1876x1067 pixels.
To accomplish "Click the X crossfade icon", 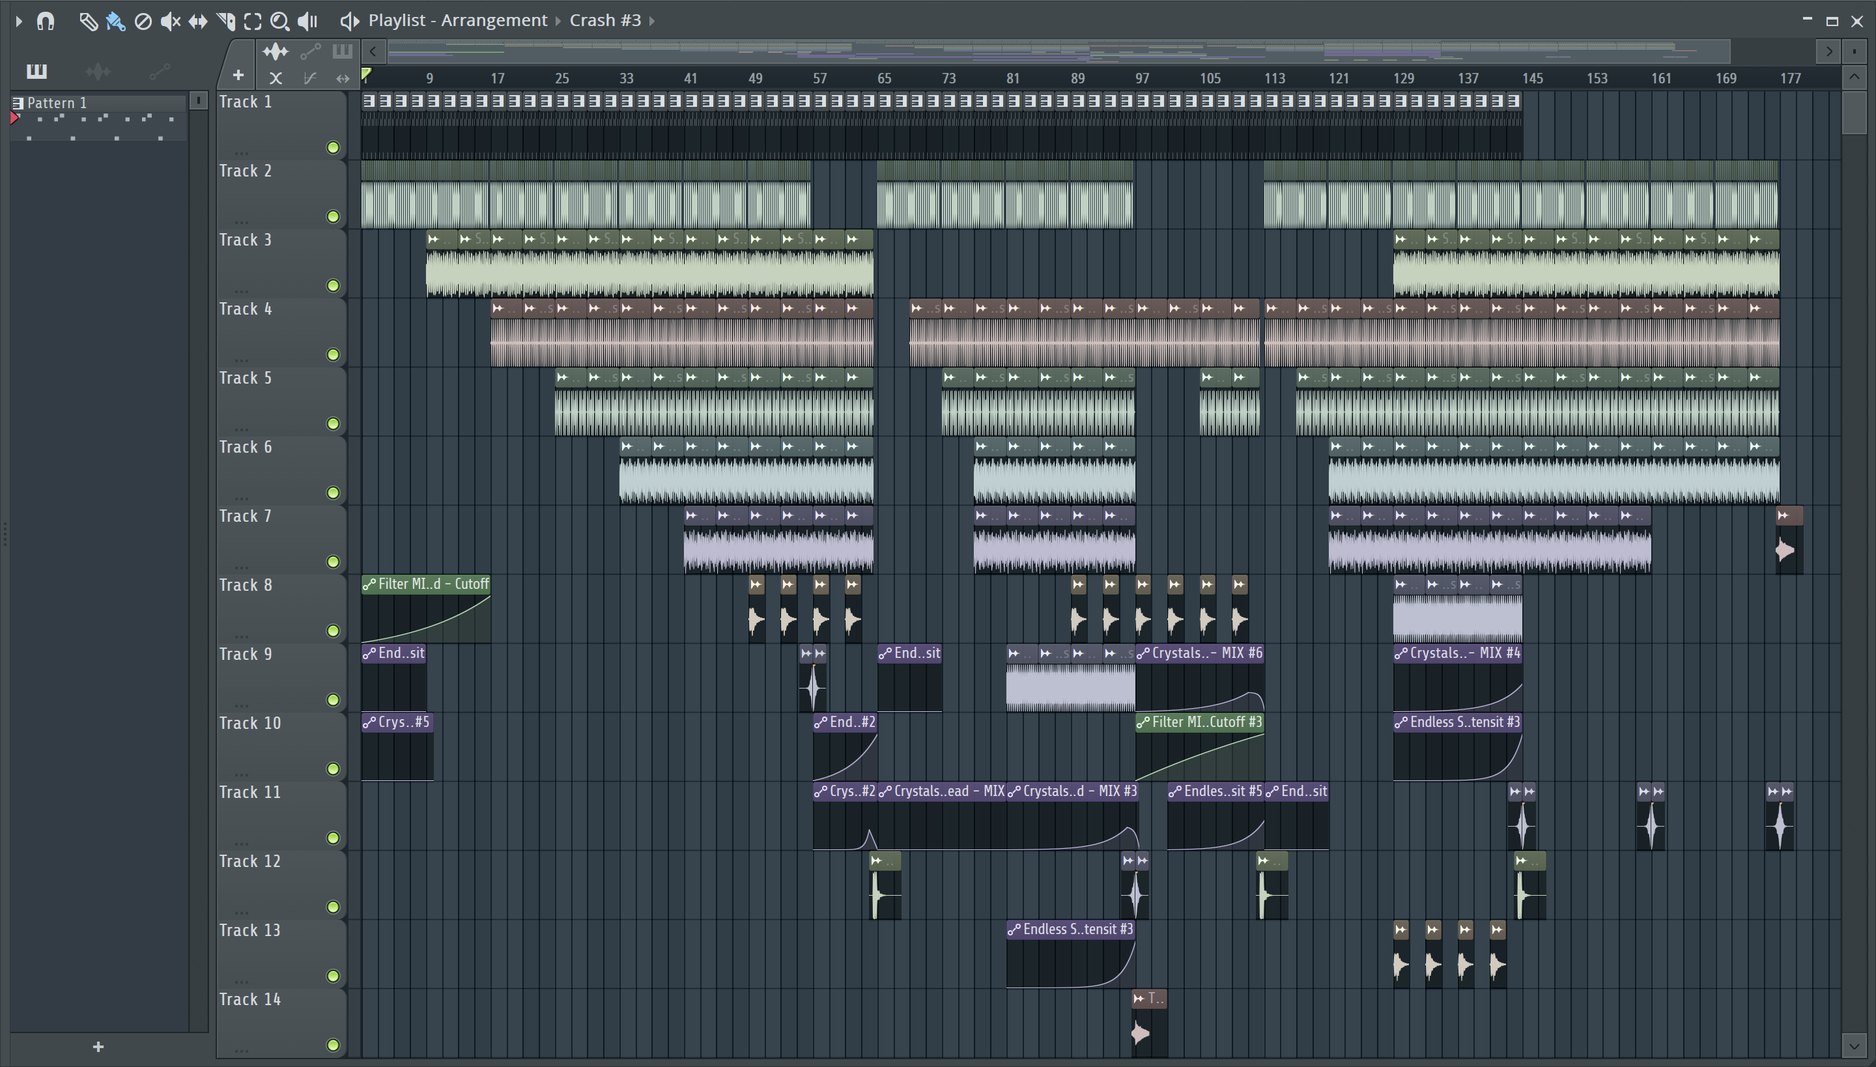I will [276, 78].
